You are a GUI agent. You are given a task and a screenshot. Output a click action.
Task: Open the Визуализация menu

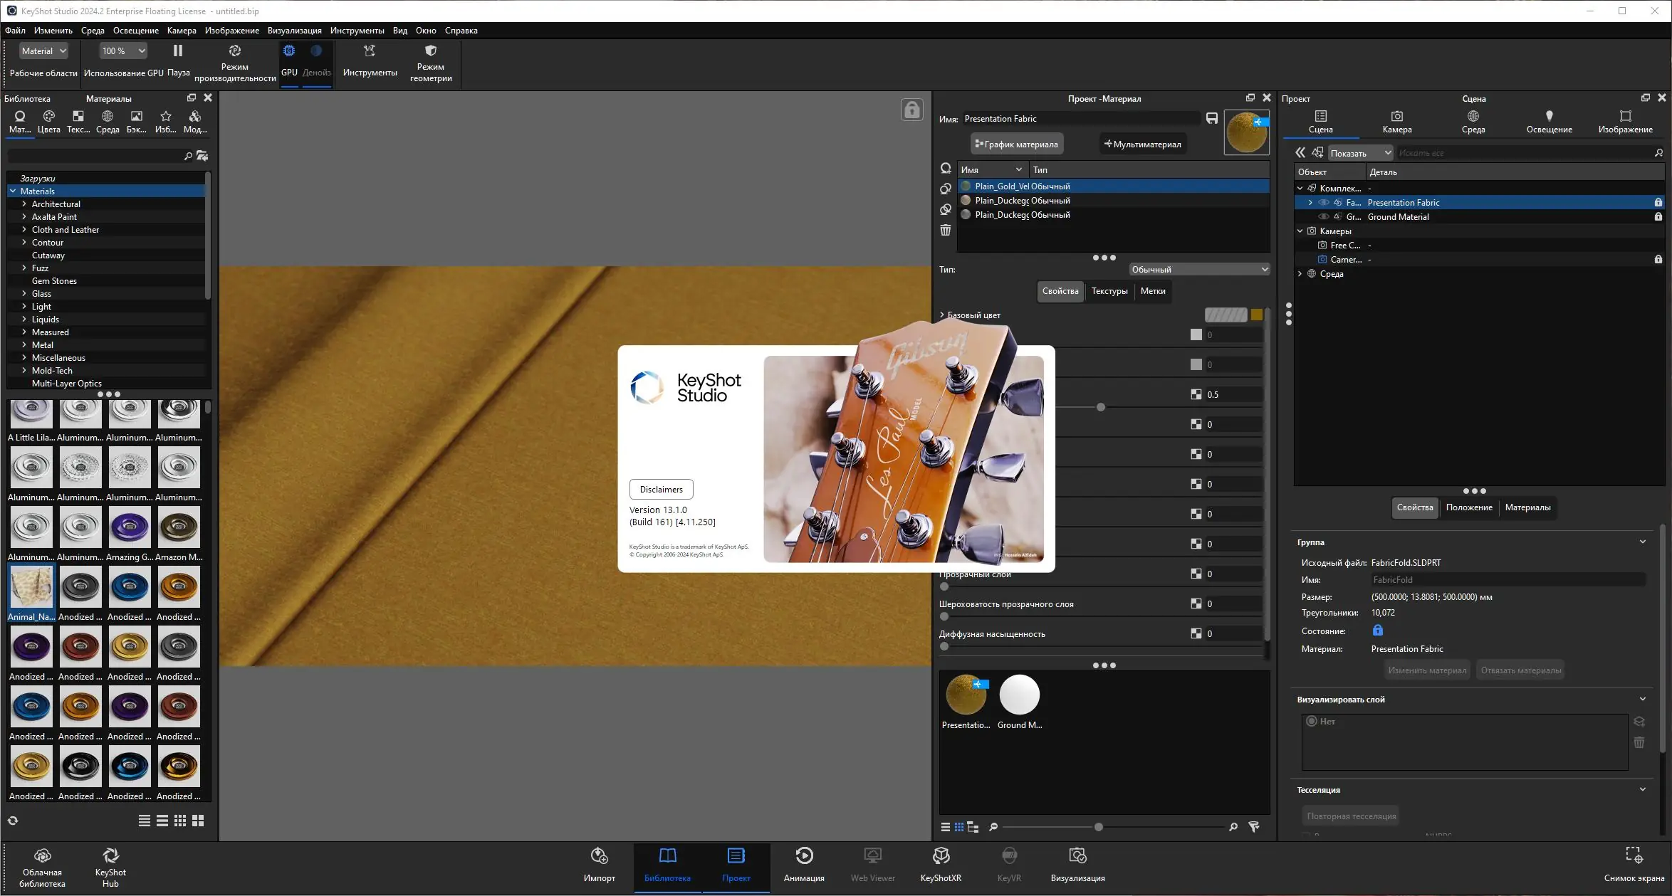click(294, 31)
